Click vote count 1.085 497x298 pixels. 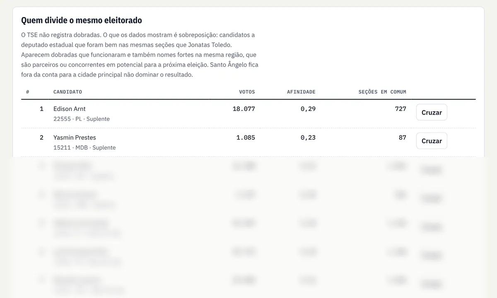point(246,137)
